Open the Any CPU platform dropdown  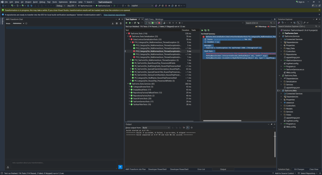(x=72, y=6)
